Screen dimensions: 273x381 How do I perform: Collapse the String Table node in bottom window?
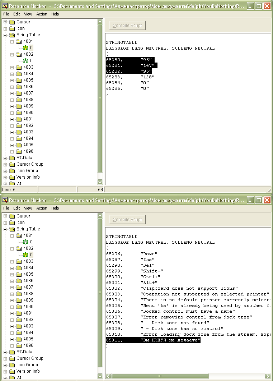(5, 229)
